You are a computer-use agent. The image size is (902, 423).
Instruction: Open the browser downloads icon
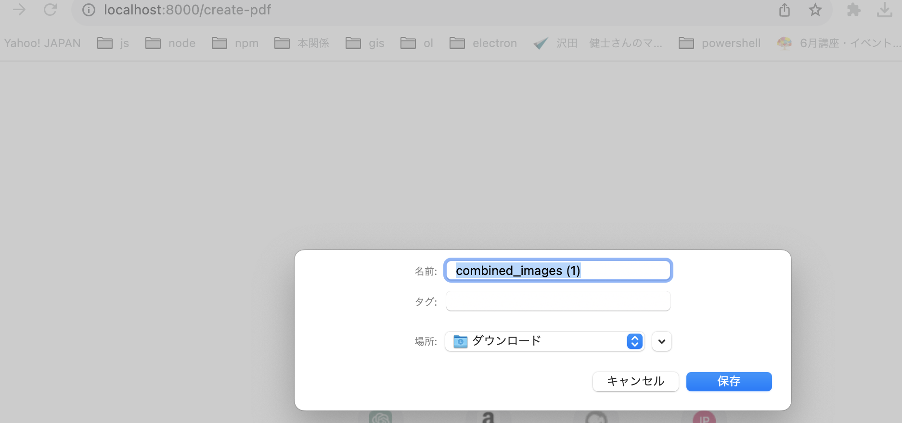(884, 10)
